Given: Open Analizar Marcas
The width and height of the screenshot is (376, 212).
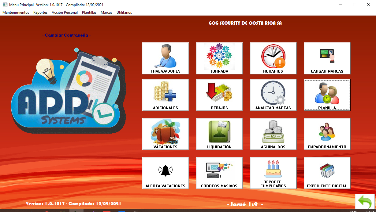Looking at the screenshot, I should click(273, 95).
